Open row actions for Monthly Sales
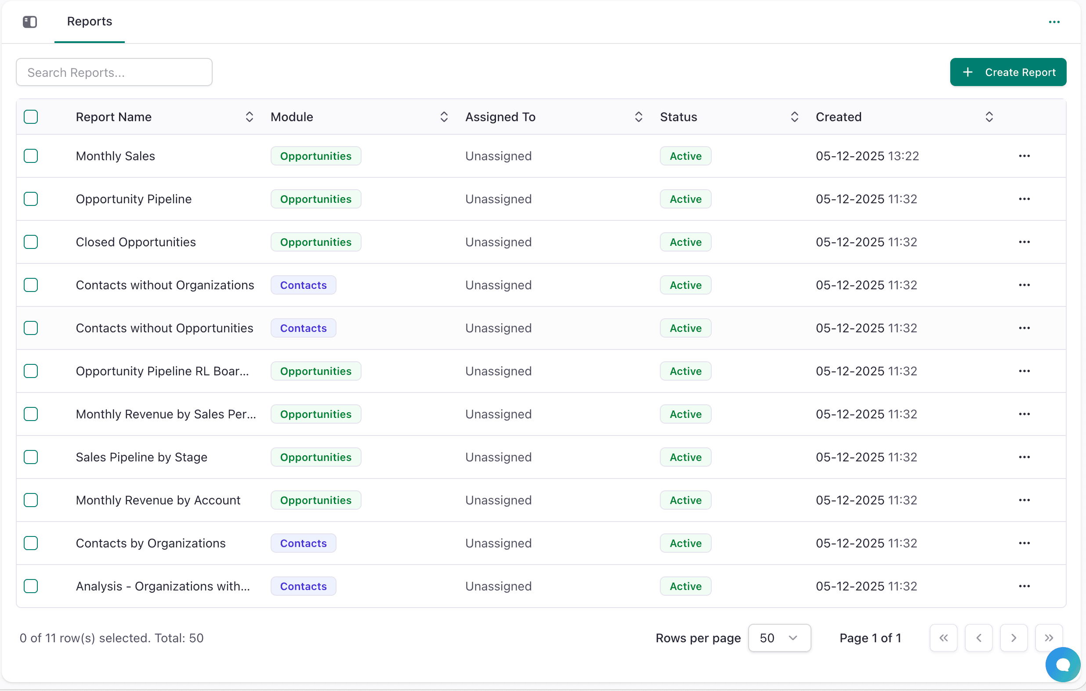 click(1024, 156)
